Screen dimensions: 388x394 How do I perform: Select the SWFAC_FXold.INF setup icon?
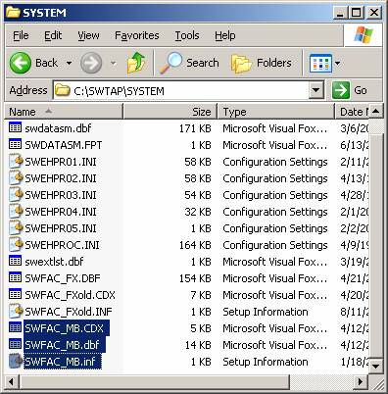pyautogui.click(x=16, y=312)
